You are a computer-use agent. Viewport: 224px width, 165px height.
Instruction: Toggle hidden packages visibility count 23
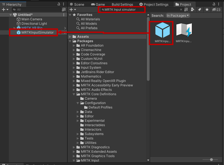coord(216,10)
